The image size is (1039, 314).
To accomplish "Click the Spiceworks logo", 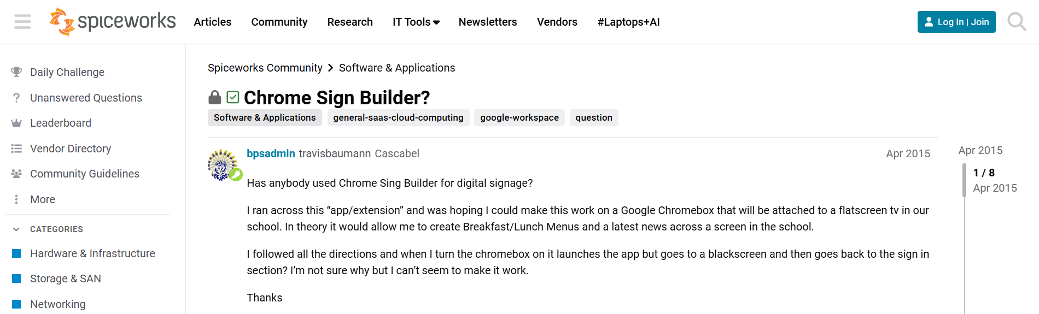I will point(113,22).
